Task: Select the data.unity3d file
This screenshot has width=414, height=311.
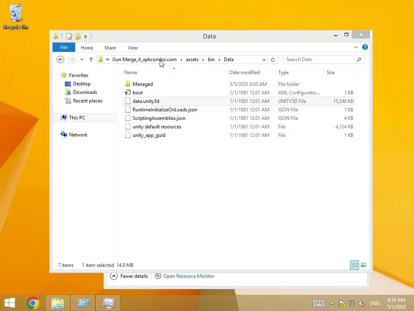Action: [x=239, y=101]
